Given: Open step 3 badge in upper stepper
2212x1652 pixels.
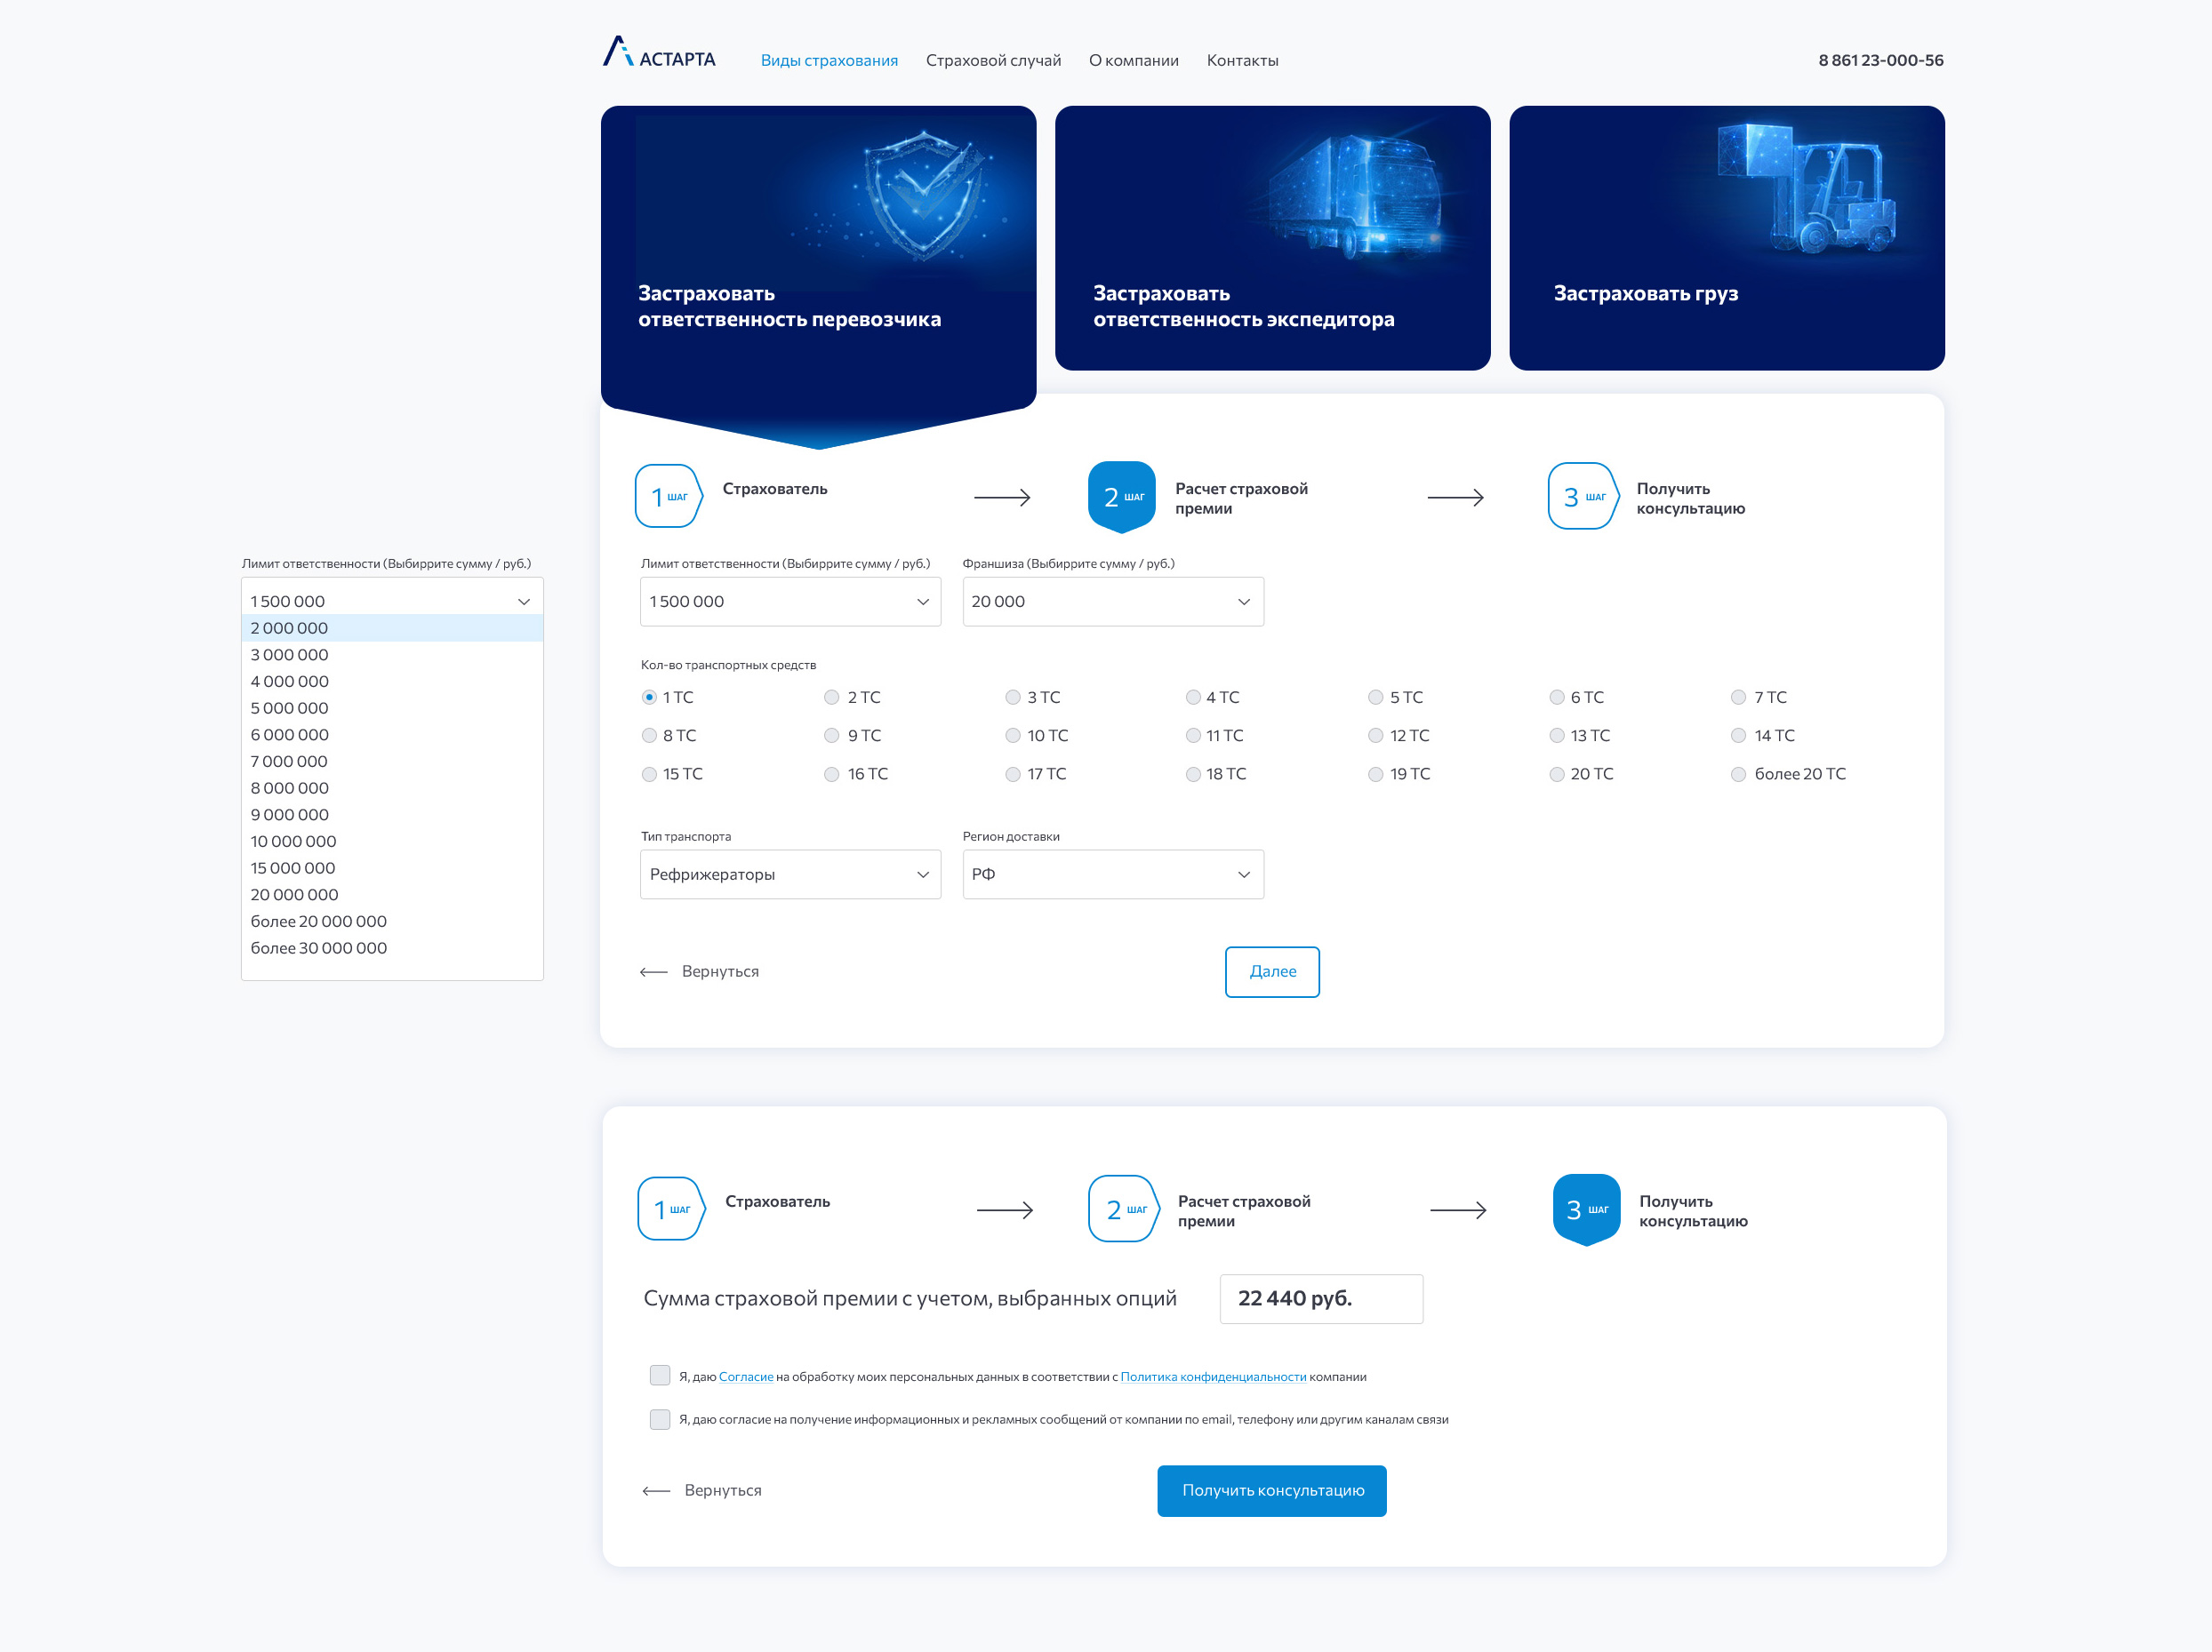Looking at the screenshot, I should (x=1583, y=496).
